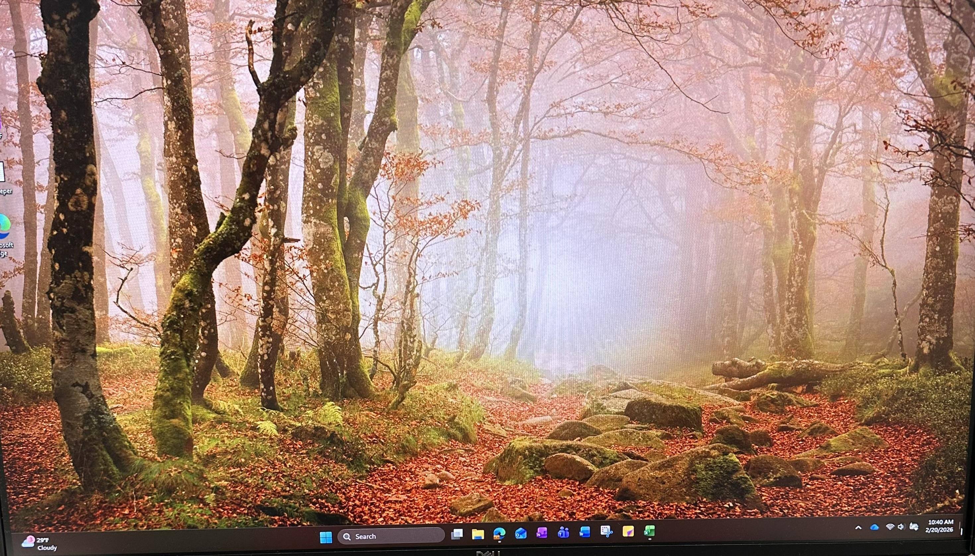Image resolution: width=975 pixels, height=556 pixels.
Task: Open the Wi-Fi network quick settings
Action: [890, 527]
